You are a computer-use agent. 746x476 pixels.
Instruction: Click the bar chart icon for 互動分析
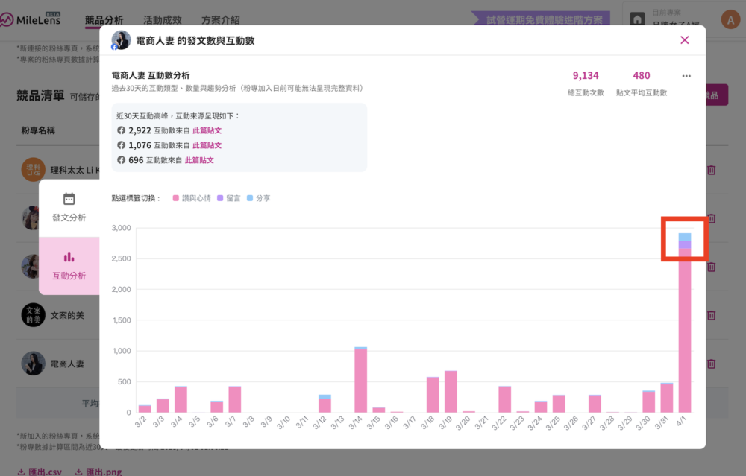click(x=69, y=257)
